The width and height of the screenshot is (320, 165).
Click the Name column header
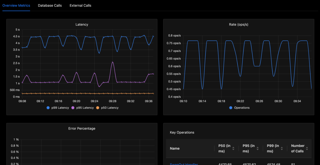[x=175, y=149]
